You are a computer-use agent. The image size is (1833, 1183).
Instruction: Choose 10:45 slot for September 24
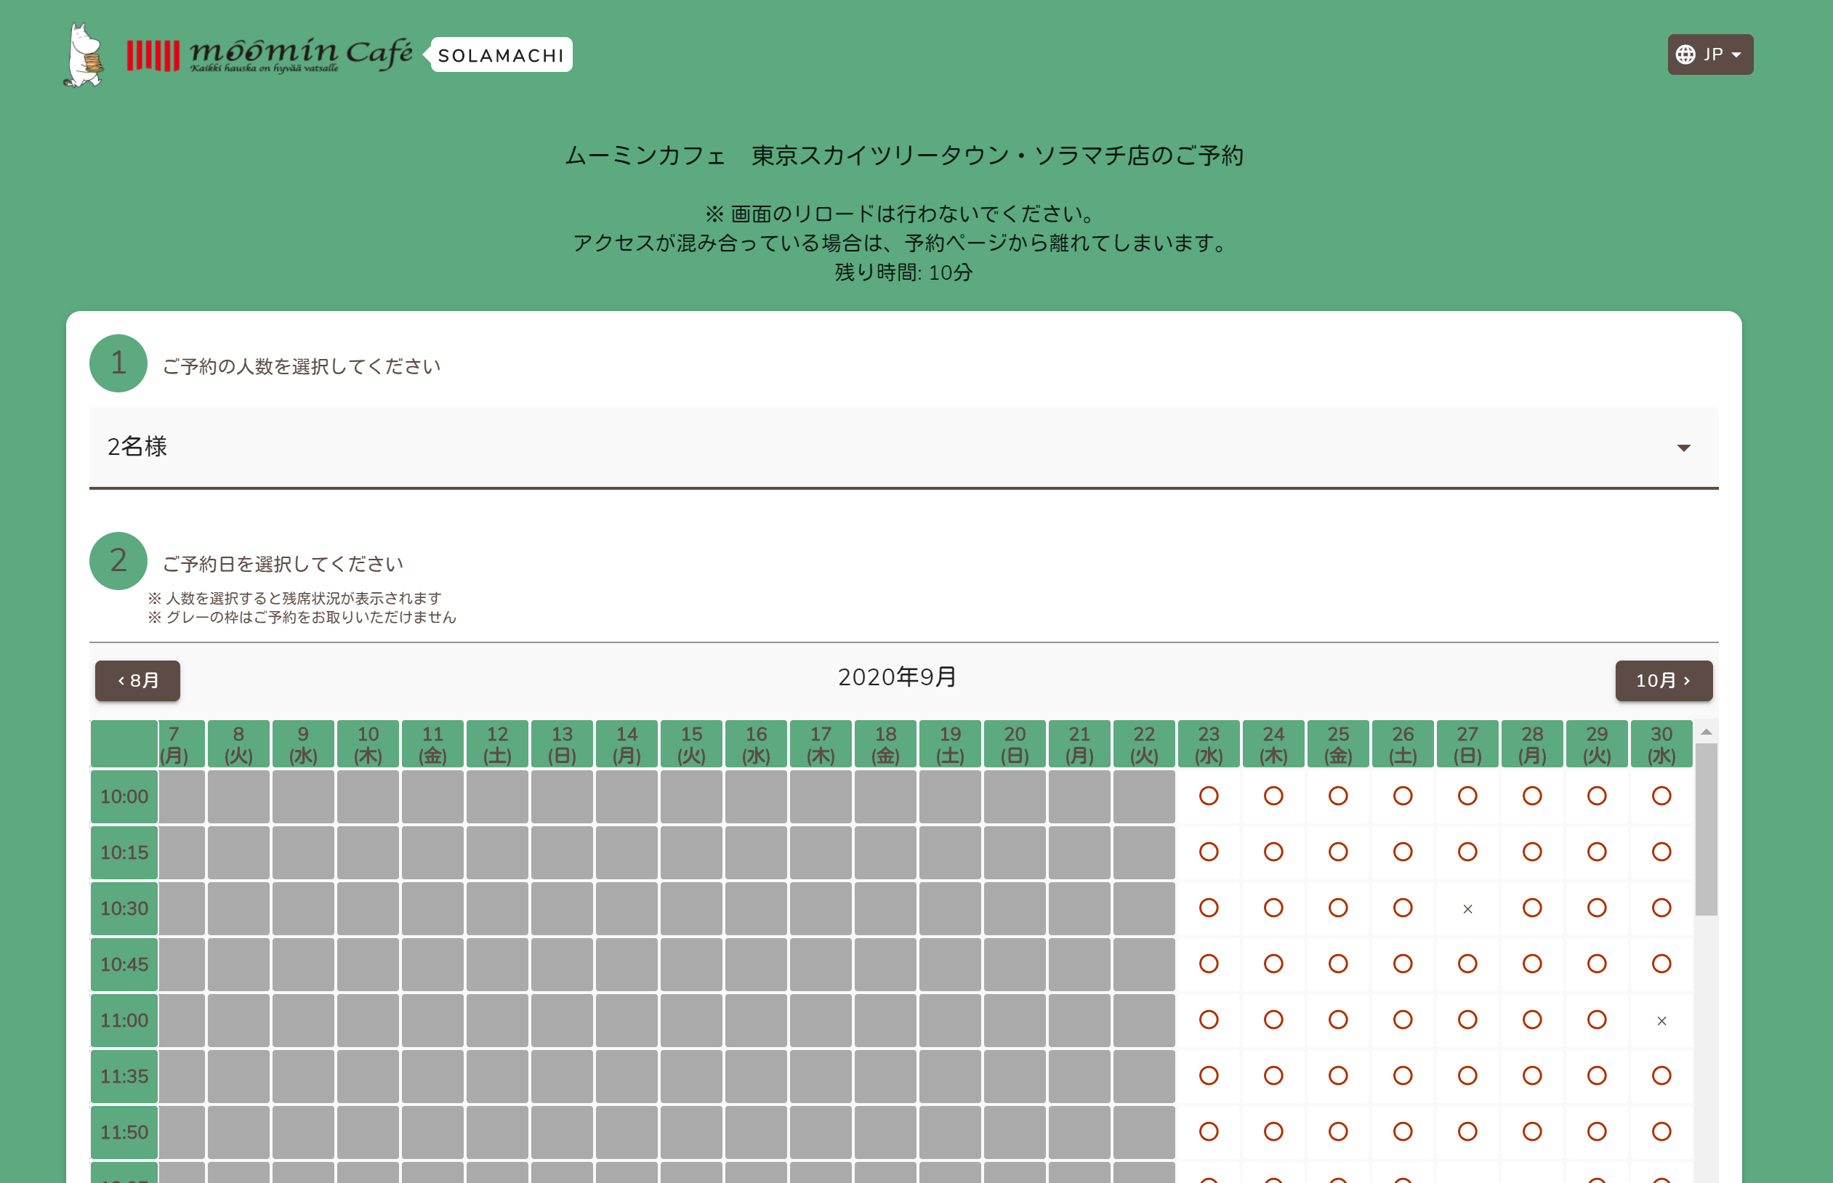coord(1274,964)
